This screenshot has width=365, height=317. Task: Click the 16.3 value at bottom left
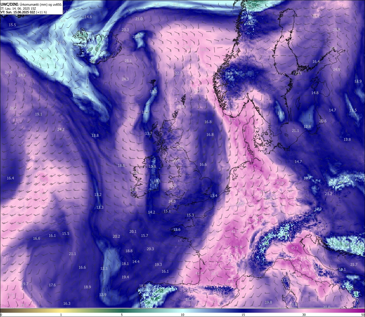[x=67, y=304]
